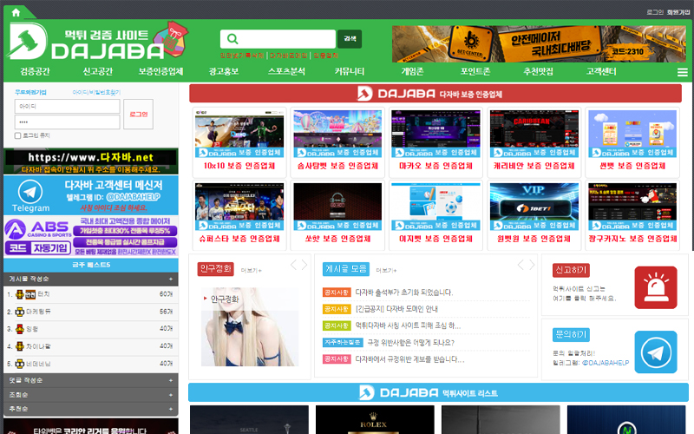The image size is (694, 434).
Task: Click the https://www.다자바.net address banner
Action: [91, 161]
